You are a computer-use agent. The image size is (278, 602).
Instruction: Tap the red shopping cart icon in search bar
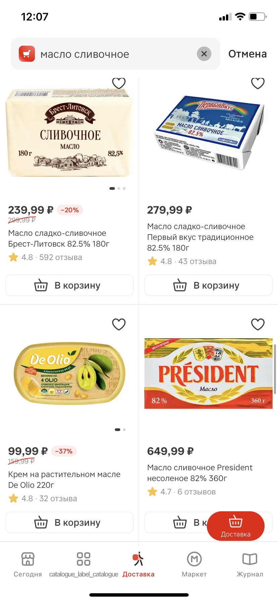[x=27, y=54]
